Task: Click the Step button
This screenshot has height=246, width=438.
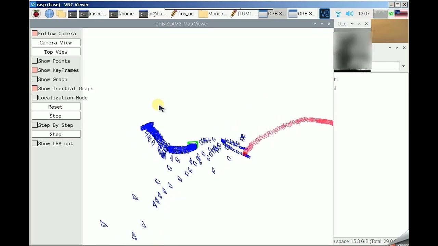Action: (56, 134)
